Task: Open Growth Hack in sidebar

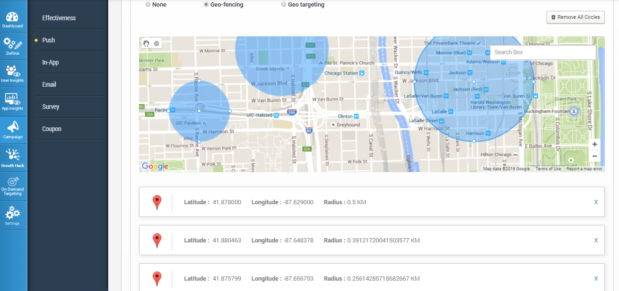Action: (x=13, y=158)
